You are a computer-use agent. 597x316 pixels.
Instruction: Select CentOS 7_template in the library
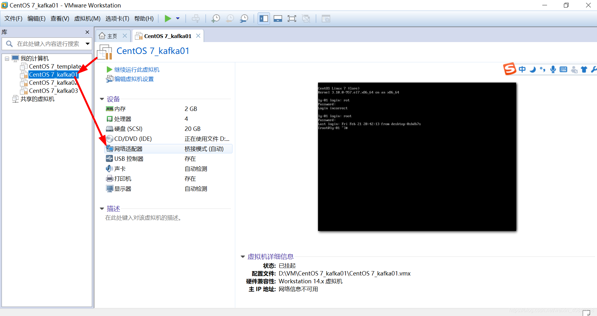coord(55,66)
